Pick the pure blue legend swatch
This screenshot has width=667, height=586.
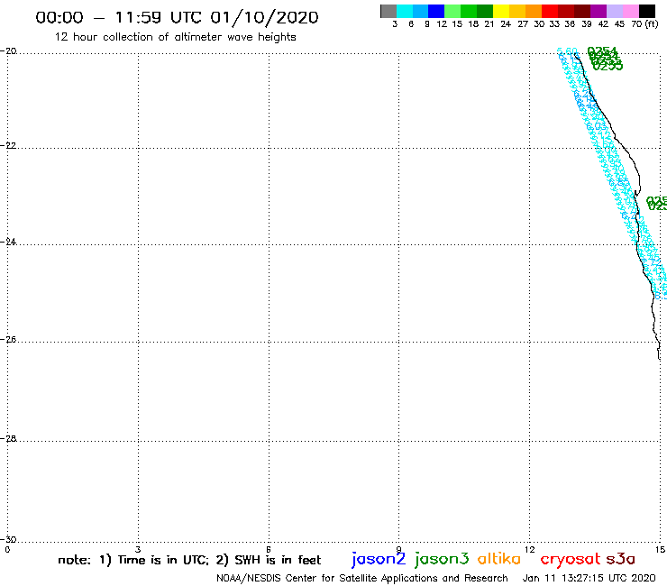(436, 11)
